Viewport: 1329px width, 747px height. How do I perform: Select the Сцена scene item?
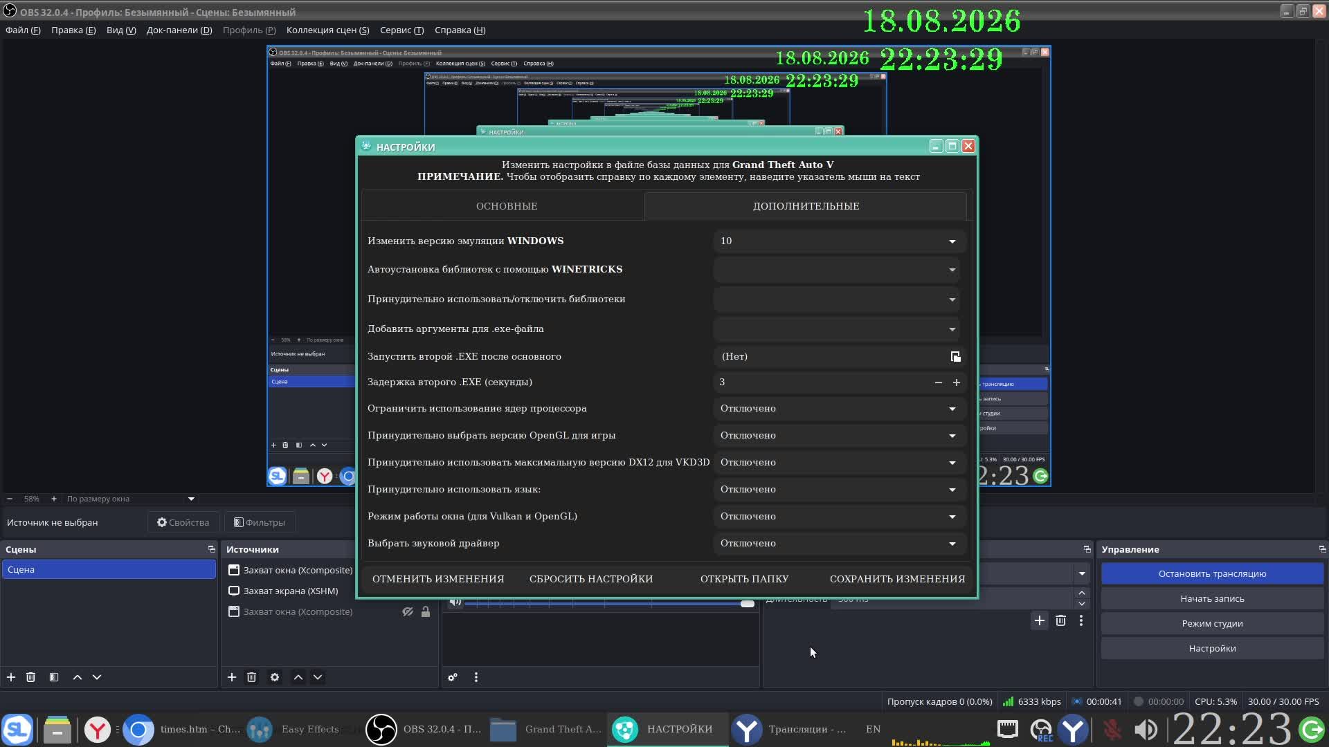coord(109,569)
